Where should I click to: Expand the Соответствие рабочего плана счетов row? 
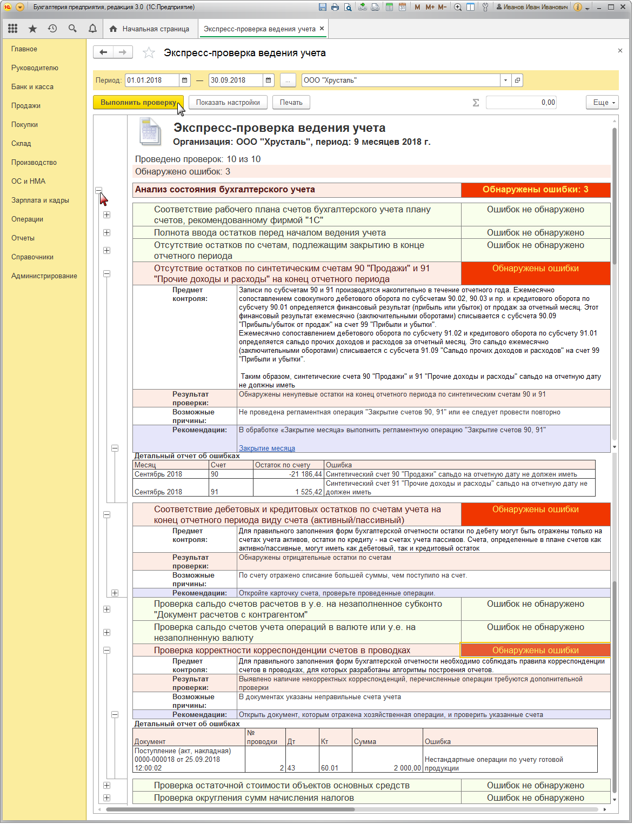(x=107, y=215)
